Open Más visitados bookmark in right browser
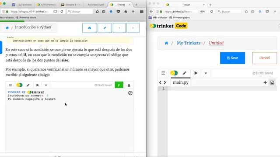280x157 pixels. tap(158, 17)
